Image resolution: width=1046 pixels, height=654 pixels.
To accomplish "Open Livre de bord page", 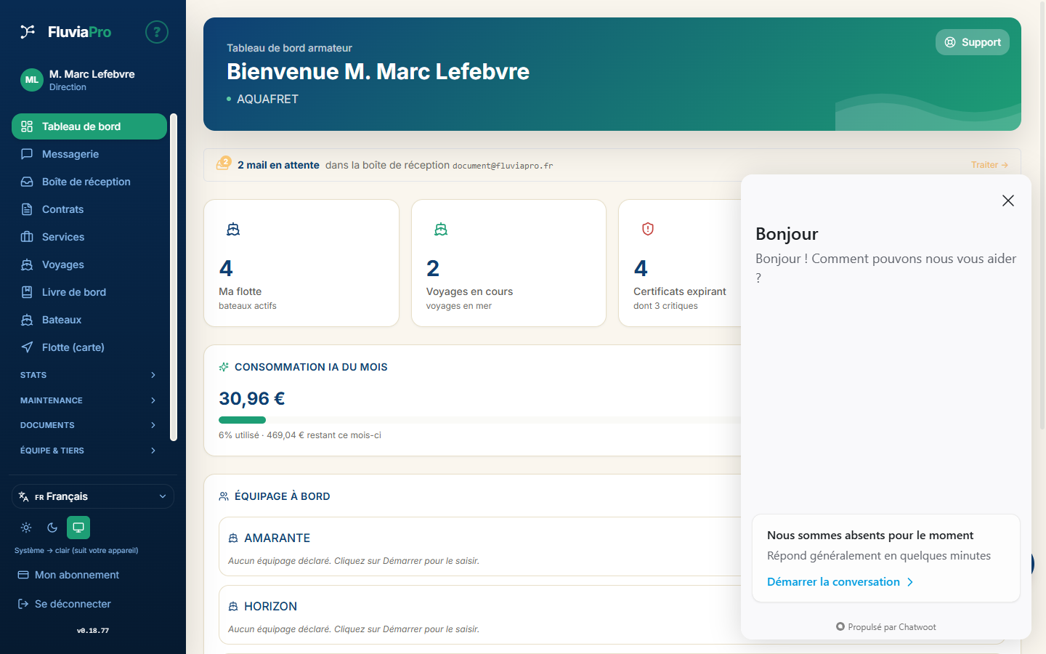I will click(89, 292).
